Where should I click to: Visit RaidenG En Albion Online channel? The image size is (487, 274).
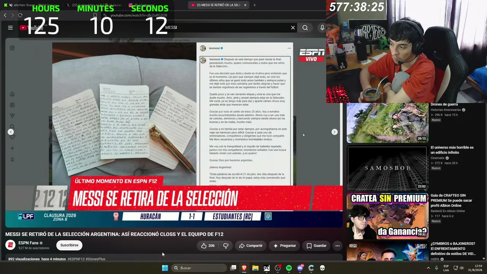click(x=448, y=211)
